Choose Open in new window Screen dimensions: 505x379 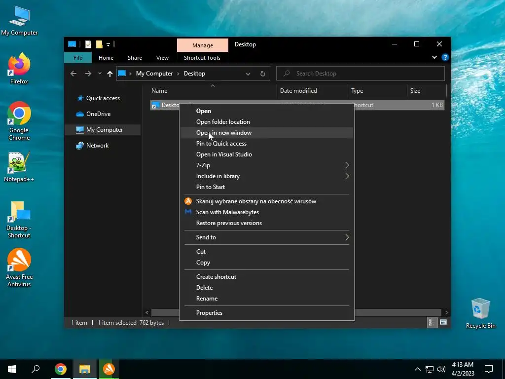click(x=267, y=133)
